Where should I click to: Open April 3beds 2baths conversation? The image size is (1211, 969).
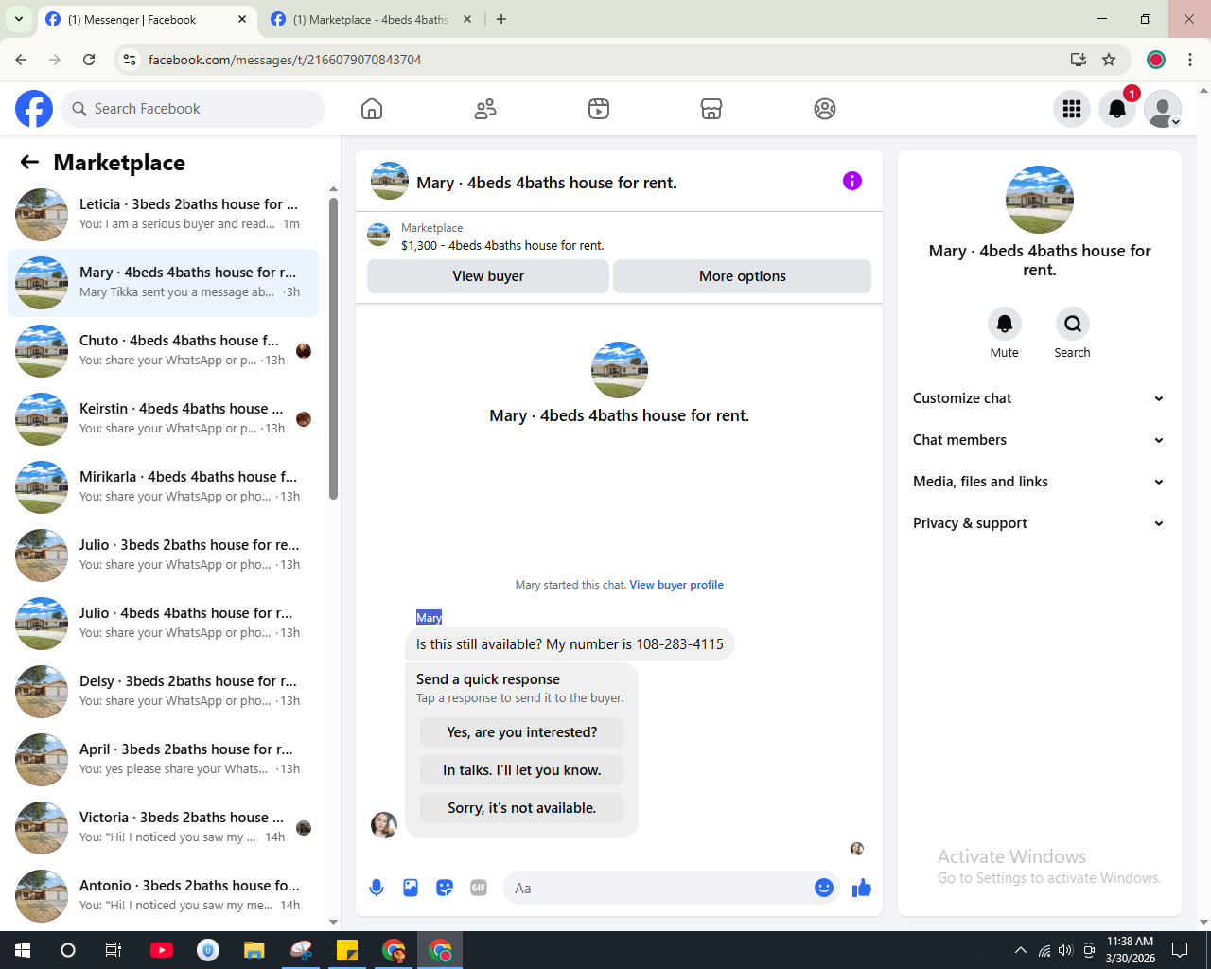click(163, 759)
